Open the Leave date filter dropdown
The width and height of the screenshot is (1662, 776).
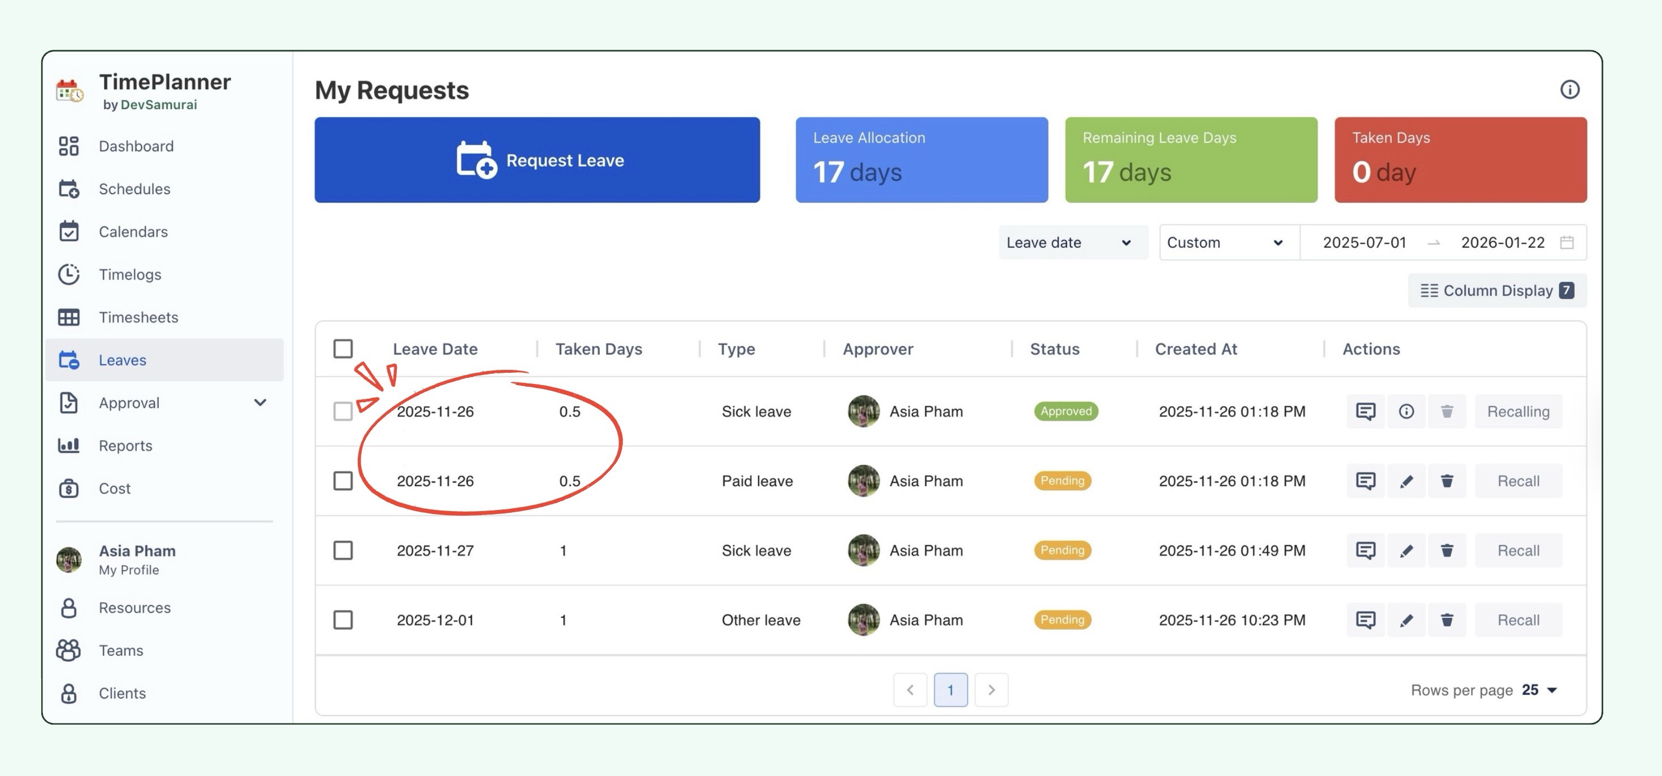coord(1072,242)
